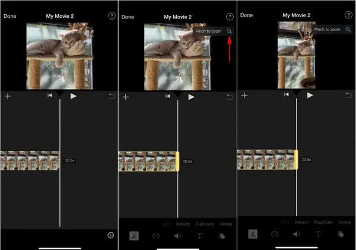Tap the zoom magnifier in right screen
This screenshot has width=356, height=250.
[x=348, y=29]
